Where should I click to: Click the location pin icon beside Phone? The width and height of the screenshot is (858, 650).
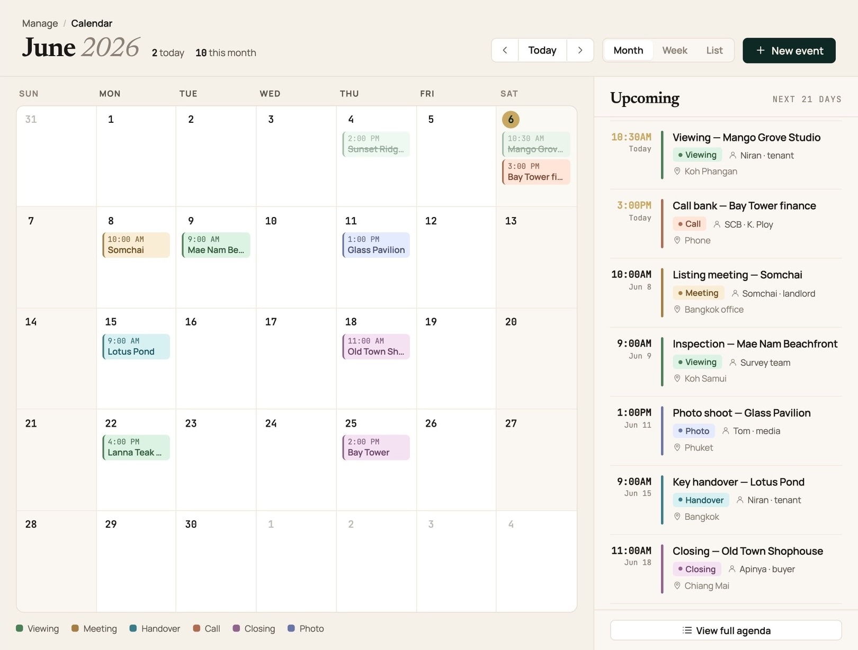pyautogui.click(x=677, y=240)
